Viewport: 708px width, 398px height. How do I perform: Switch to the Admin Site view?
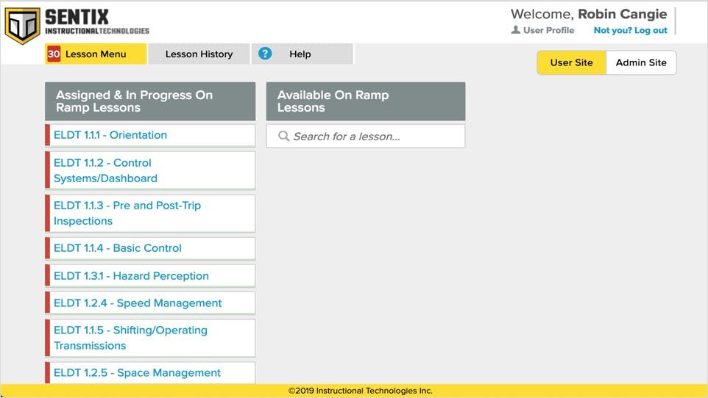[x=640, y=62]
